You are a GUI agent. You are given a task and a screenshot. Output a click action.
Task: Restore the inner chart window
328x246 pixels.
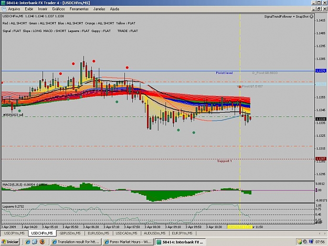(x=319, y=9)
